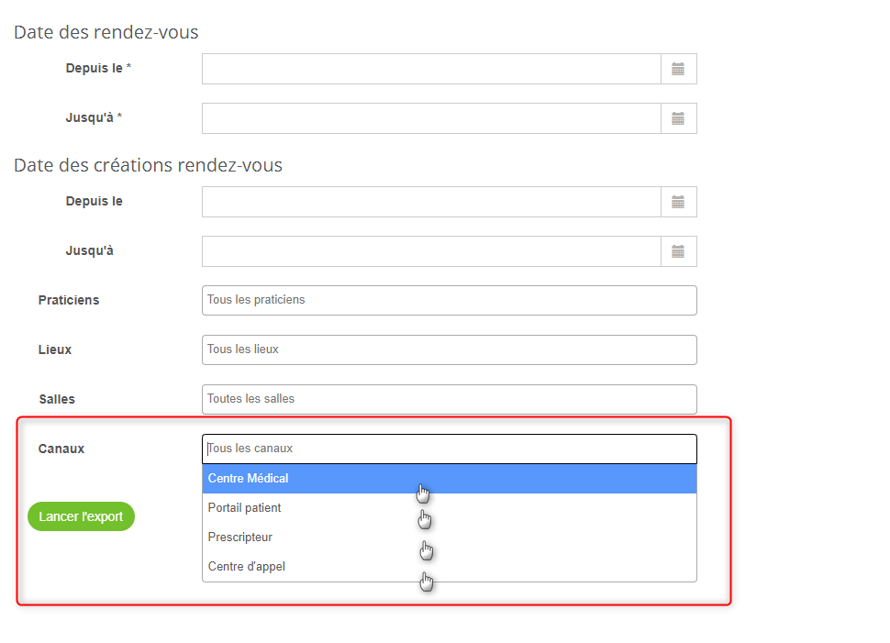Select Centre d'appel channel option

pos(449,566)
